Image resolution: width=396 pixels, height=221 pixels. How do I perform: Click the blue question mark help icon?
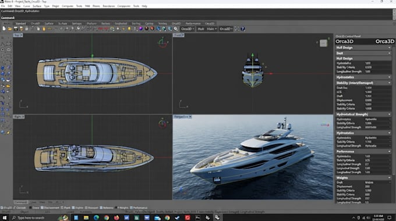click(x=243, y=28)
